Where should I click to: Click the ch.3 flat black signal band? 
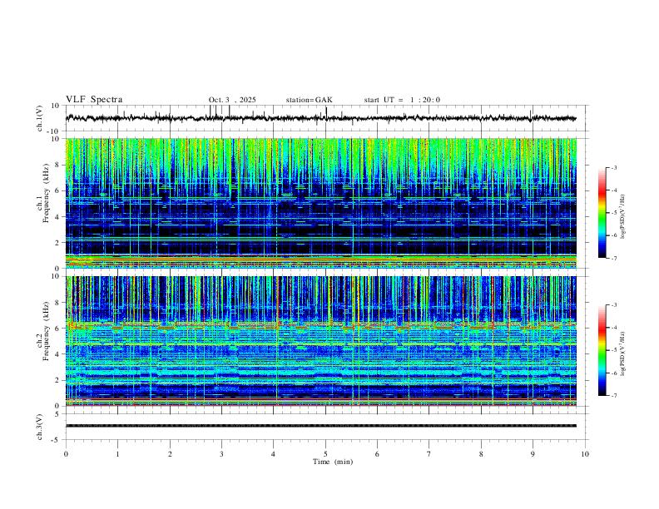coord(321,426)
